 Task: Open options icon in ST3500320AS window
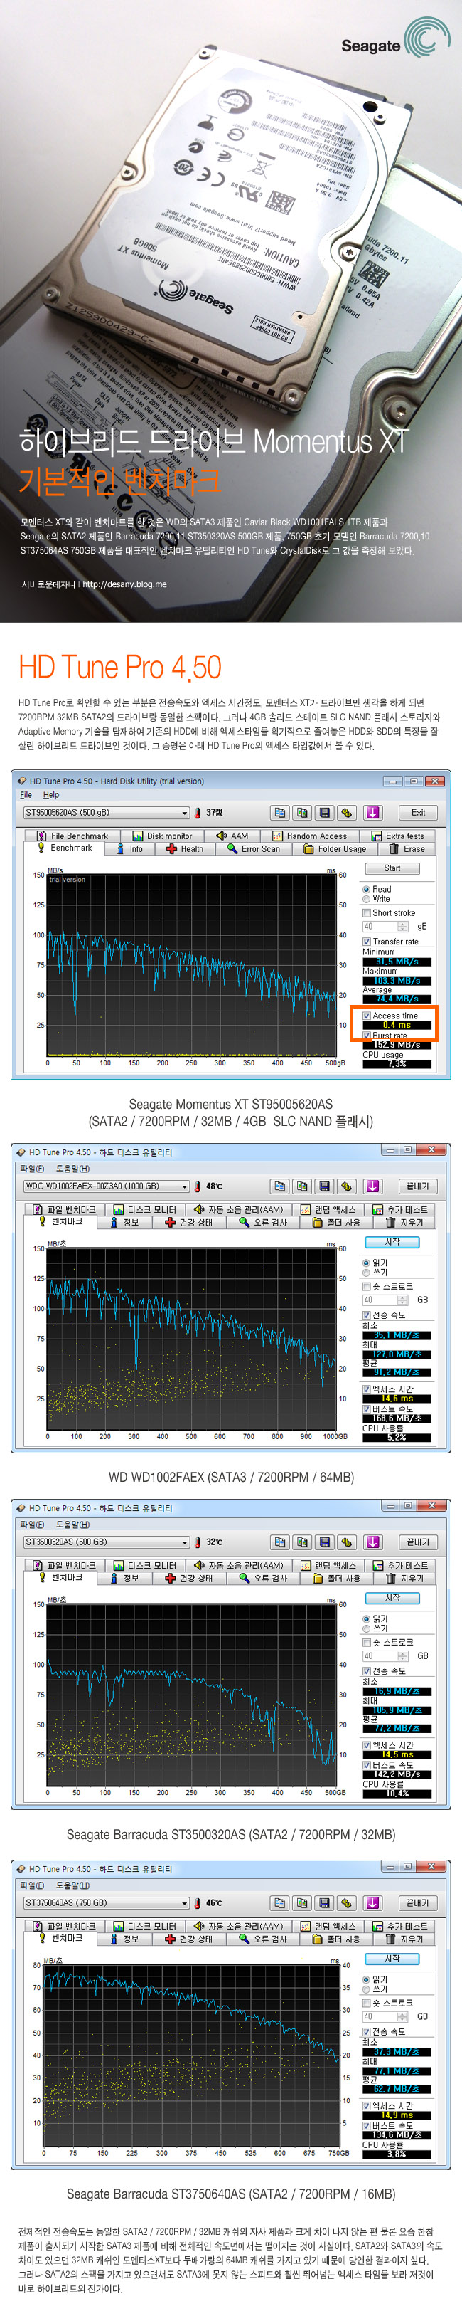click(x=348, y=1542)
